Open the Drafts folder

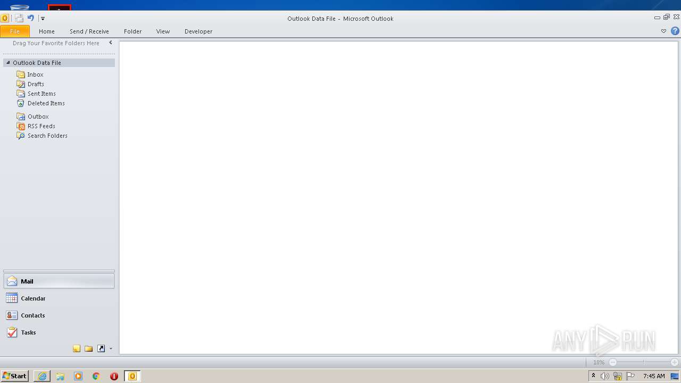pos(36,84)
